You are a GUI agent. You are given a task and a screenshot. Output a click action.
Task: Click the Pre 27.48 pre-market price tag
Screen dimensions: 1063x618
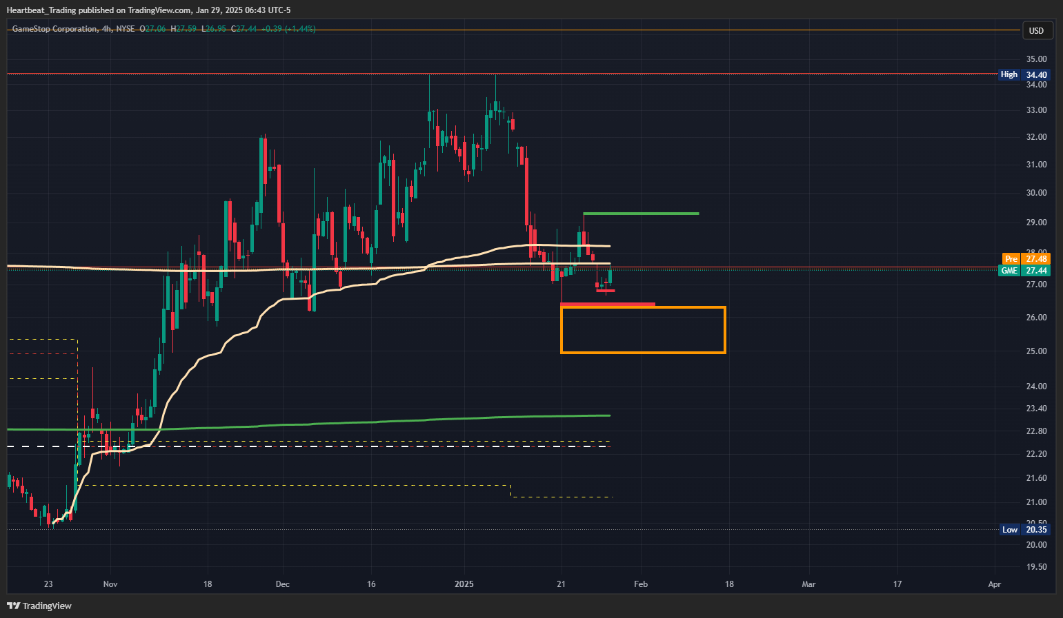pos(1026,259)
